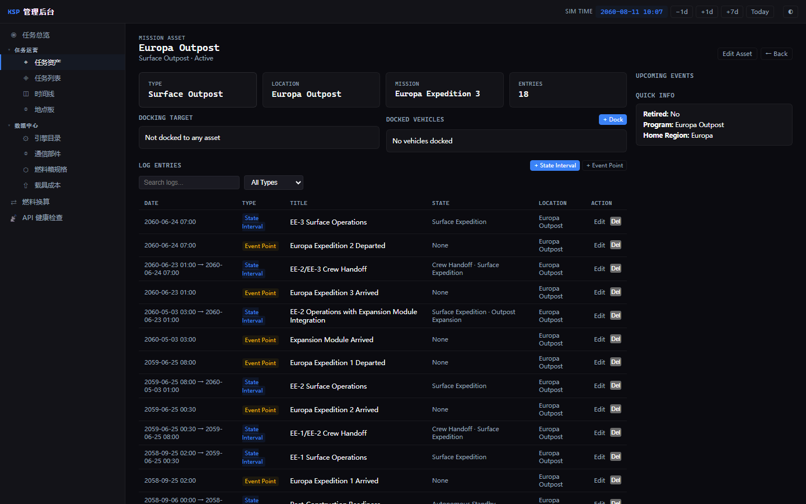The image size is (806, 504).
Task: Delete the EE-1/EE-2 Crew Handoff entry
Action: tap(616, 432)
